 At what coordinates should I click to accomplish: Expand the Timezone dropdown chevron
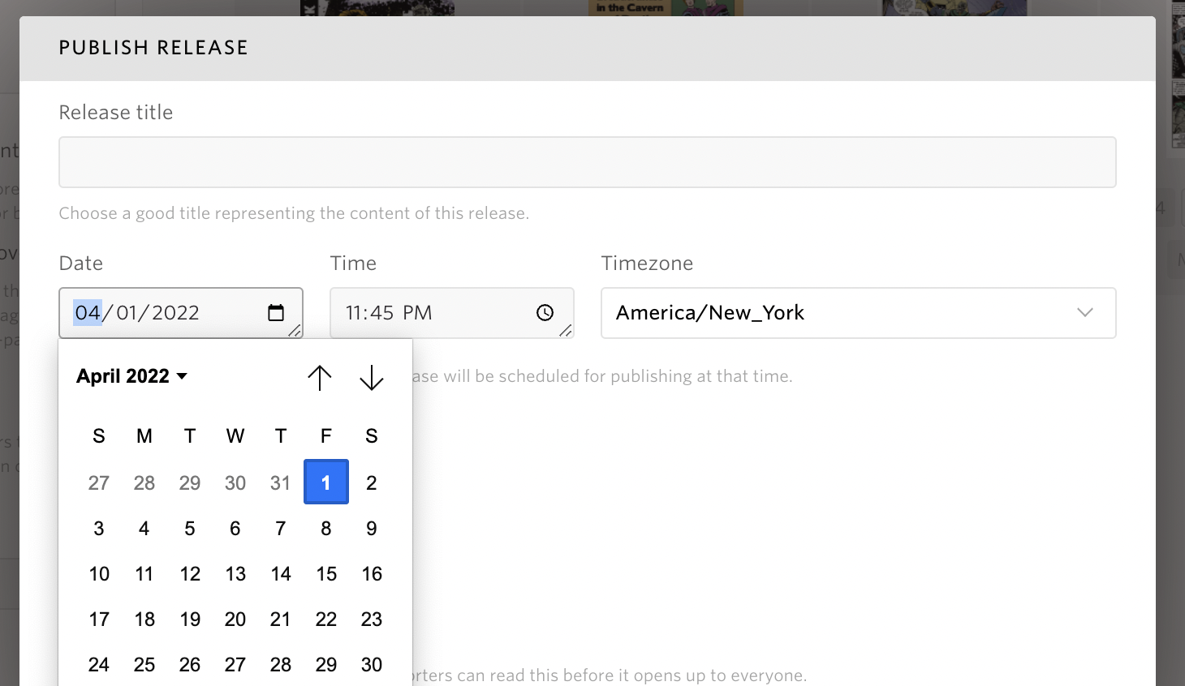[x=1085, y=313]
